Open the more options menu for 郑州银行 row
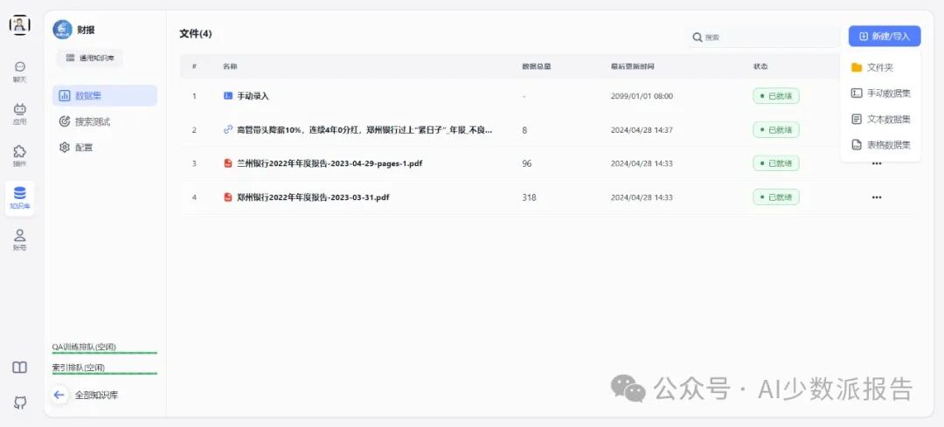The width and height of the screenshot is (944, 427). (x=877, y=196)
